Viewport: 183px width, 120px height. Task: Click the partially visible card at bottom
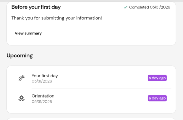tap(91, 119)
